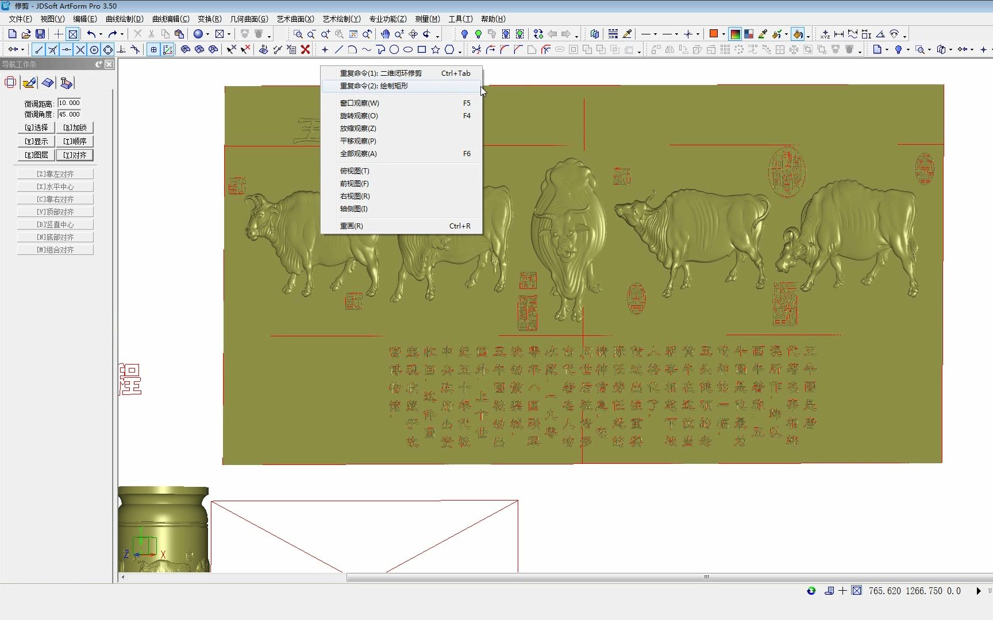The width and height of the screenshot is (993, 620).
Task: Open the XYZ coordinate measure tool
Action: [825, 34]
